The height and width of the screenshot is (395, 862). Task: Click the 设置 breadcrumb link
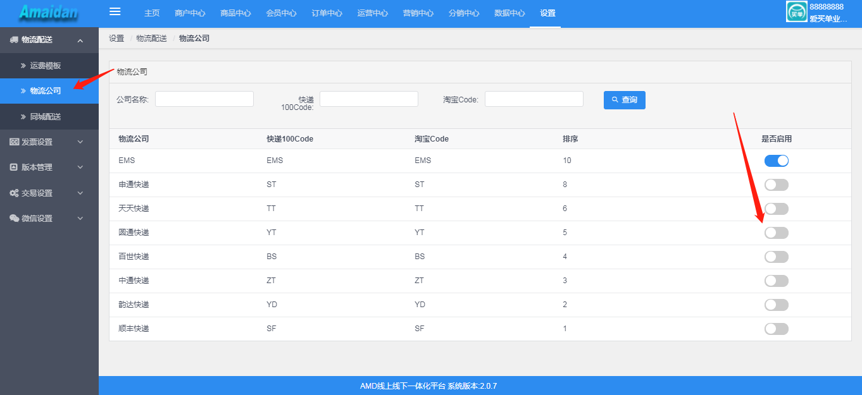pyautogui.click(x=116, y=39)
